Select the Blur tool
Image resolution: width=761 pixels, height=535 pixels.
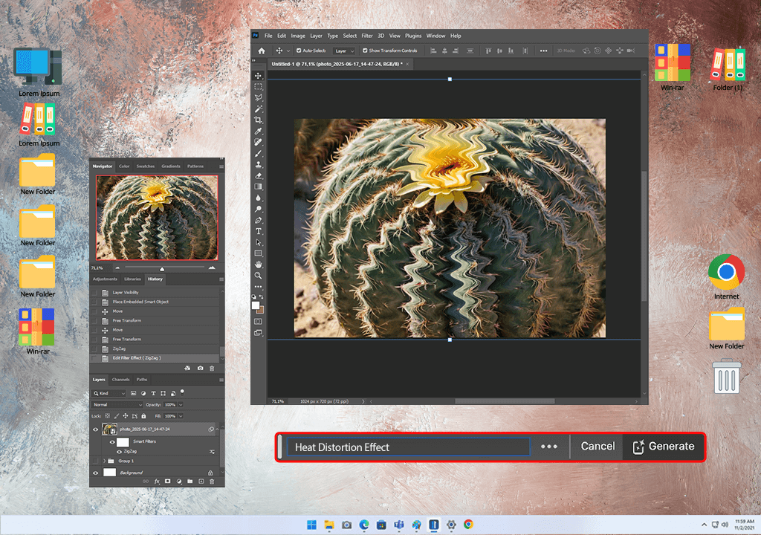(x=258, y=198)
